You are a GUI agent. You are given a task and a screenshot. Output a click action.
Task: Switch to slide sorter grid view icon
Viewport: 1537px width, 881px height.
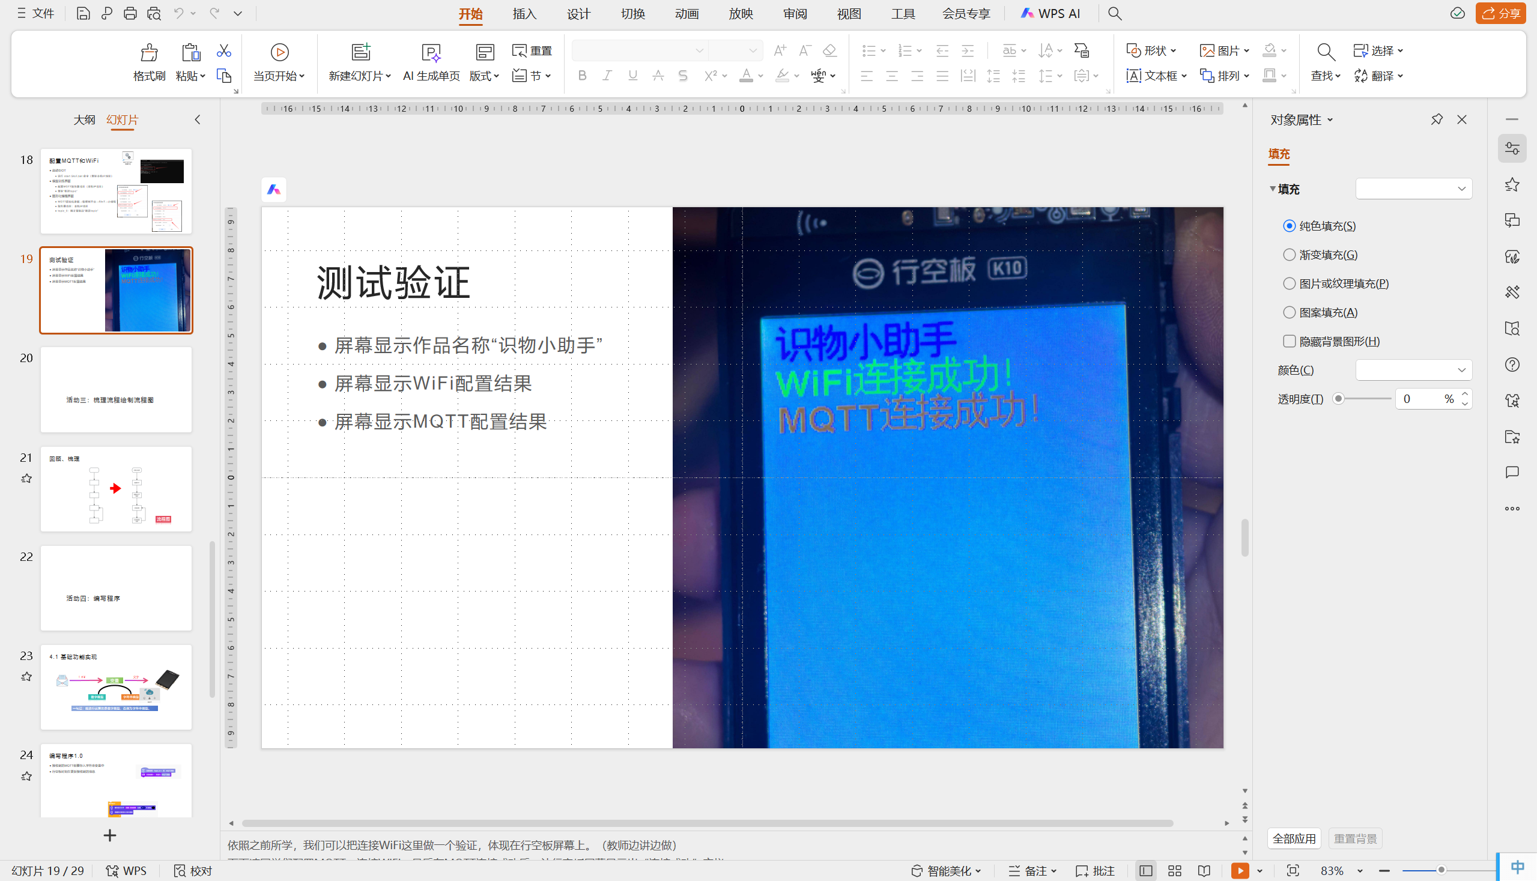pyautogui.click(x=1175, y=871)
